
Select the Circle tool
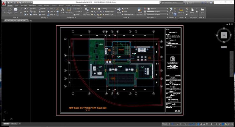16,11
